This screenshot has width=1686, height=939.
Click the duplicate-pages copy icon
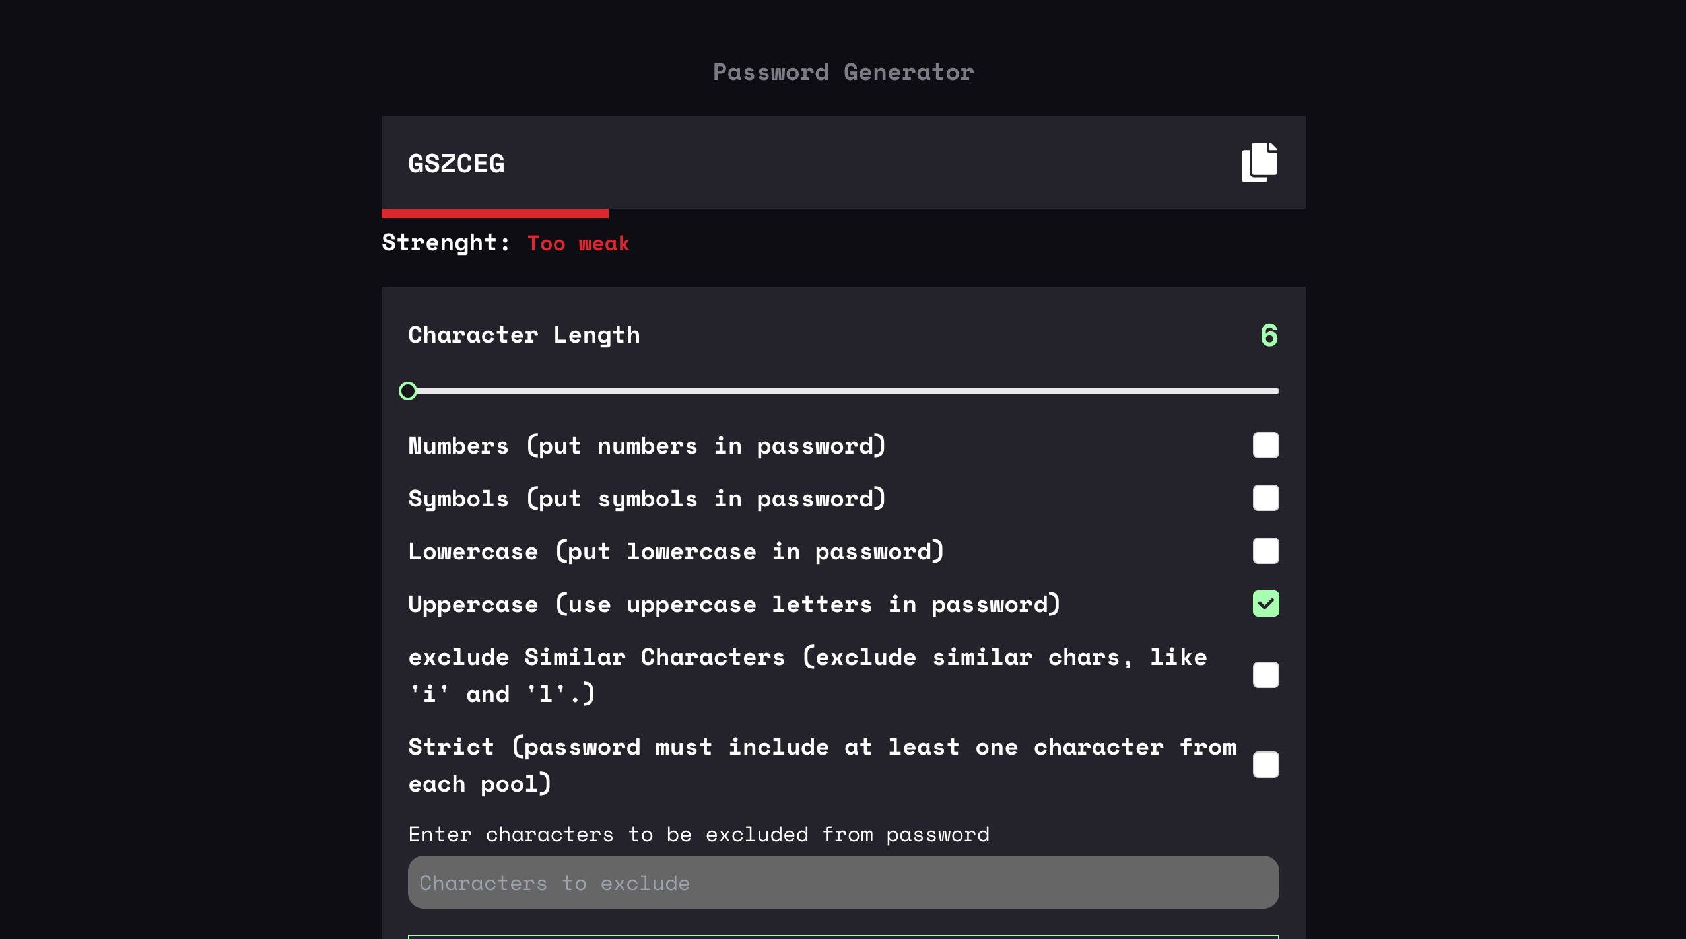pyautogui.click(x=1260, y=162)
